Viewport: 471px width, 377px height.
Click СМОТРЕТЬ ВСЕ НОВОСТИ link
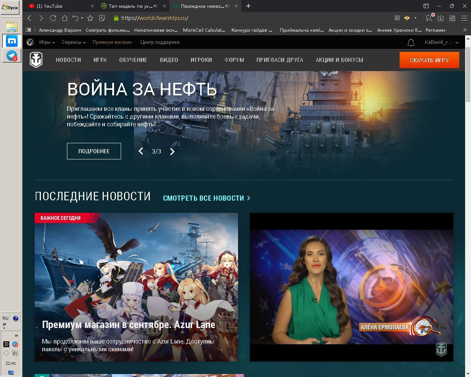206,198
